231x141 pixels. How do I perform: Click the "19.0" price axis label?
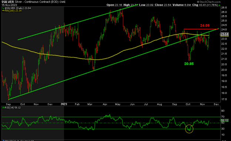click(224, 81)
